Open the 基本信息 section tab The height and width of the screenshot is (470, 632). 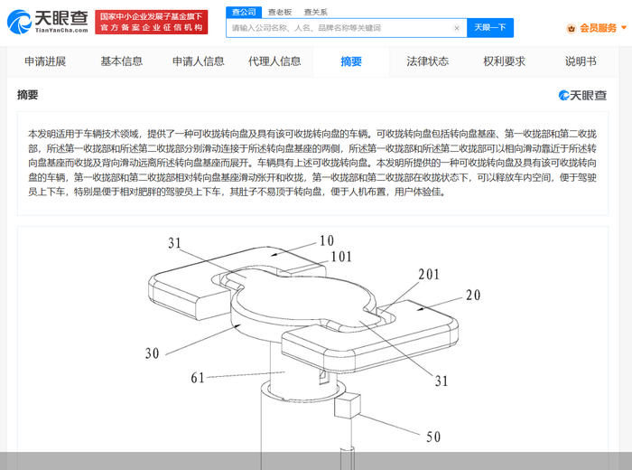(121, 61)
